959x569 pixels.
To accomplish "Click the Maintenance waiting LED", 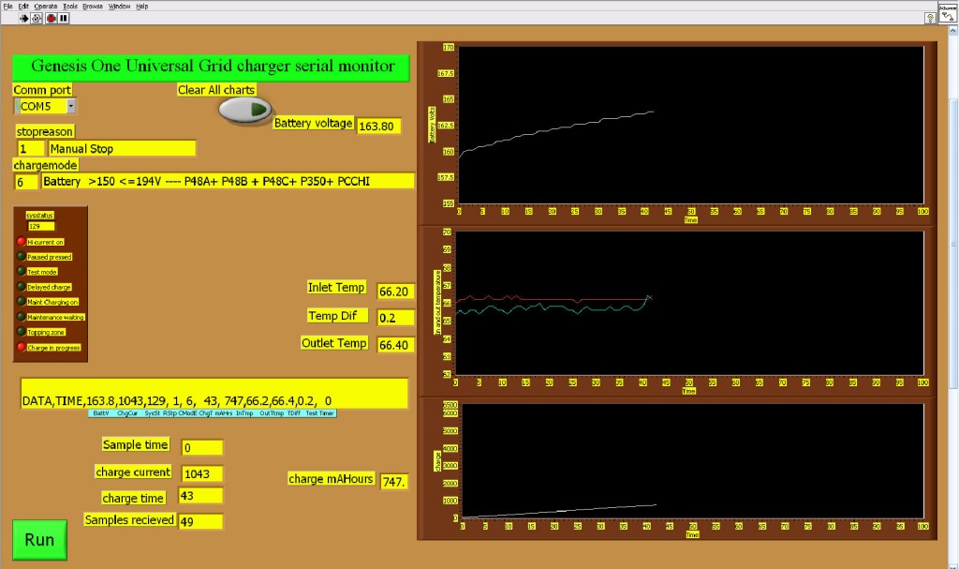I will pos(22,317).
